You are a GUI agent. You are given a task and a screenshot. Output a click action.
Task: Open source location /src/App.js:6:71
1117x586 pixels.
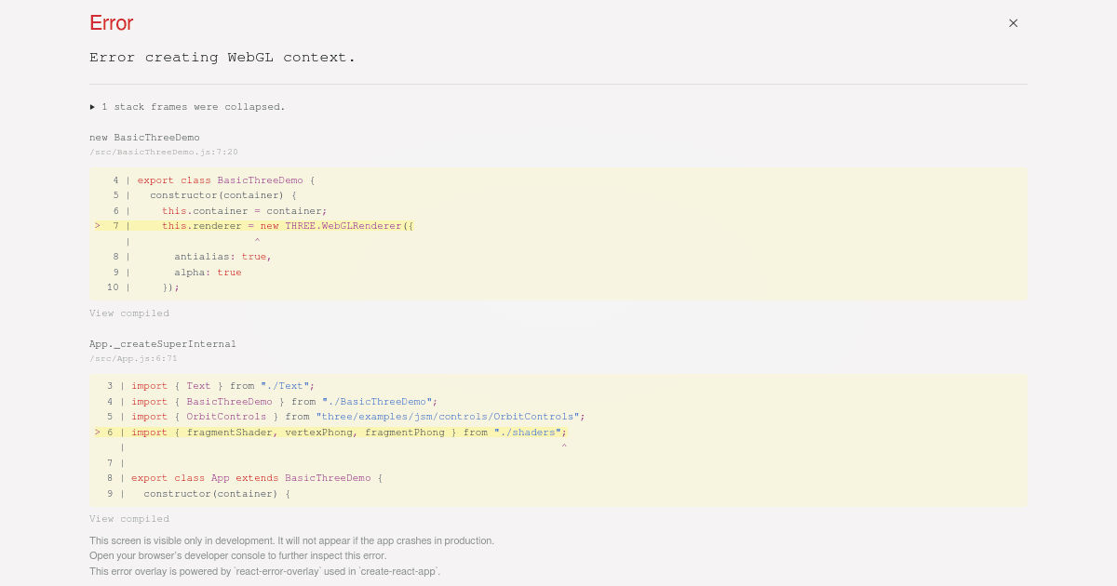[132, 358]
